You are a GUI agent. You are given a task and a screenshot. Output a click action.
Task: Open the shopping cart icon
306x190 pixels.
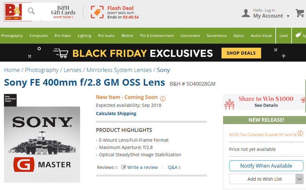tap(300, 13)
